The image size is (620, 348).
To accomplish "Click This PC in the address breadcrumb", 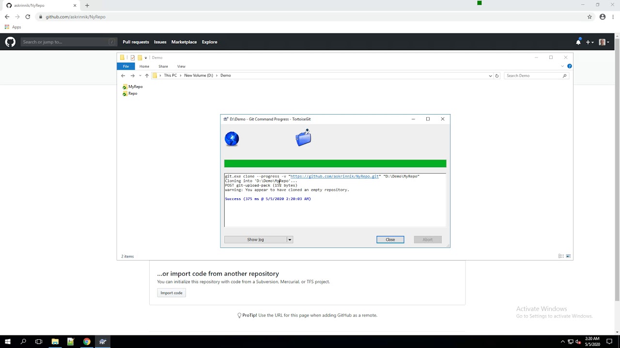I will point(170,75).
